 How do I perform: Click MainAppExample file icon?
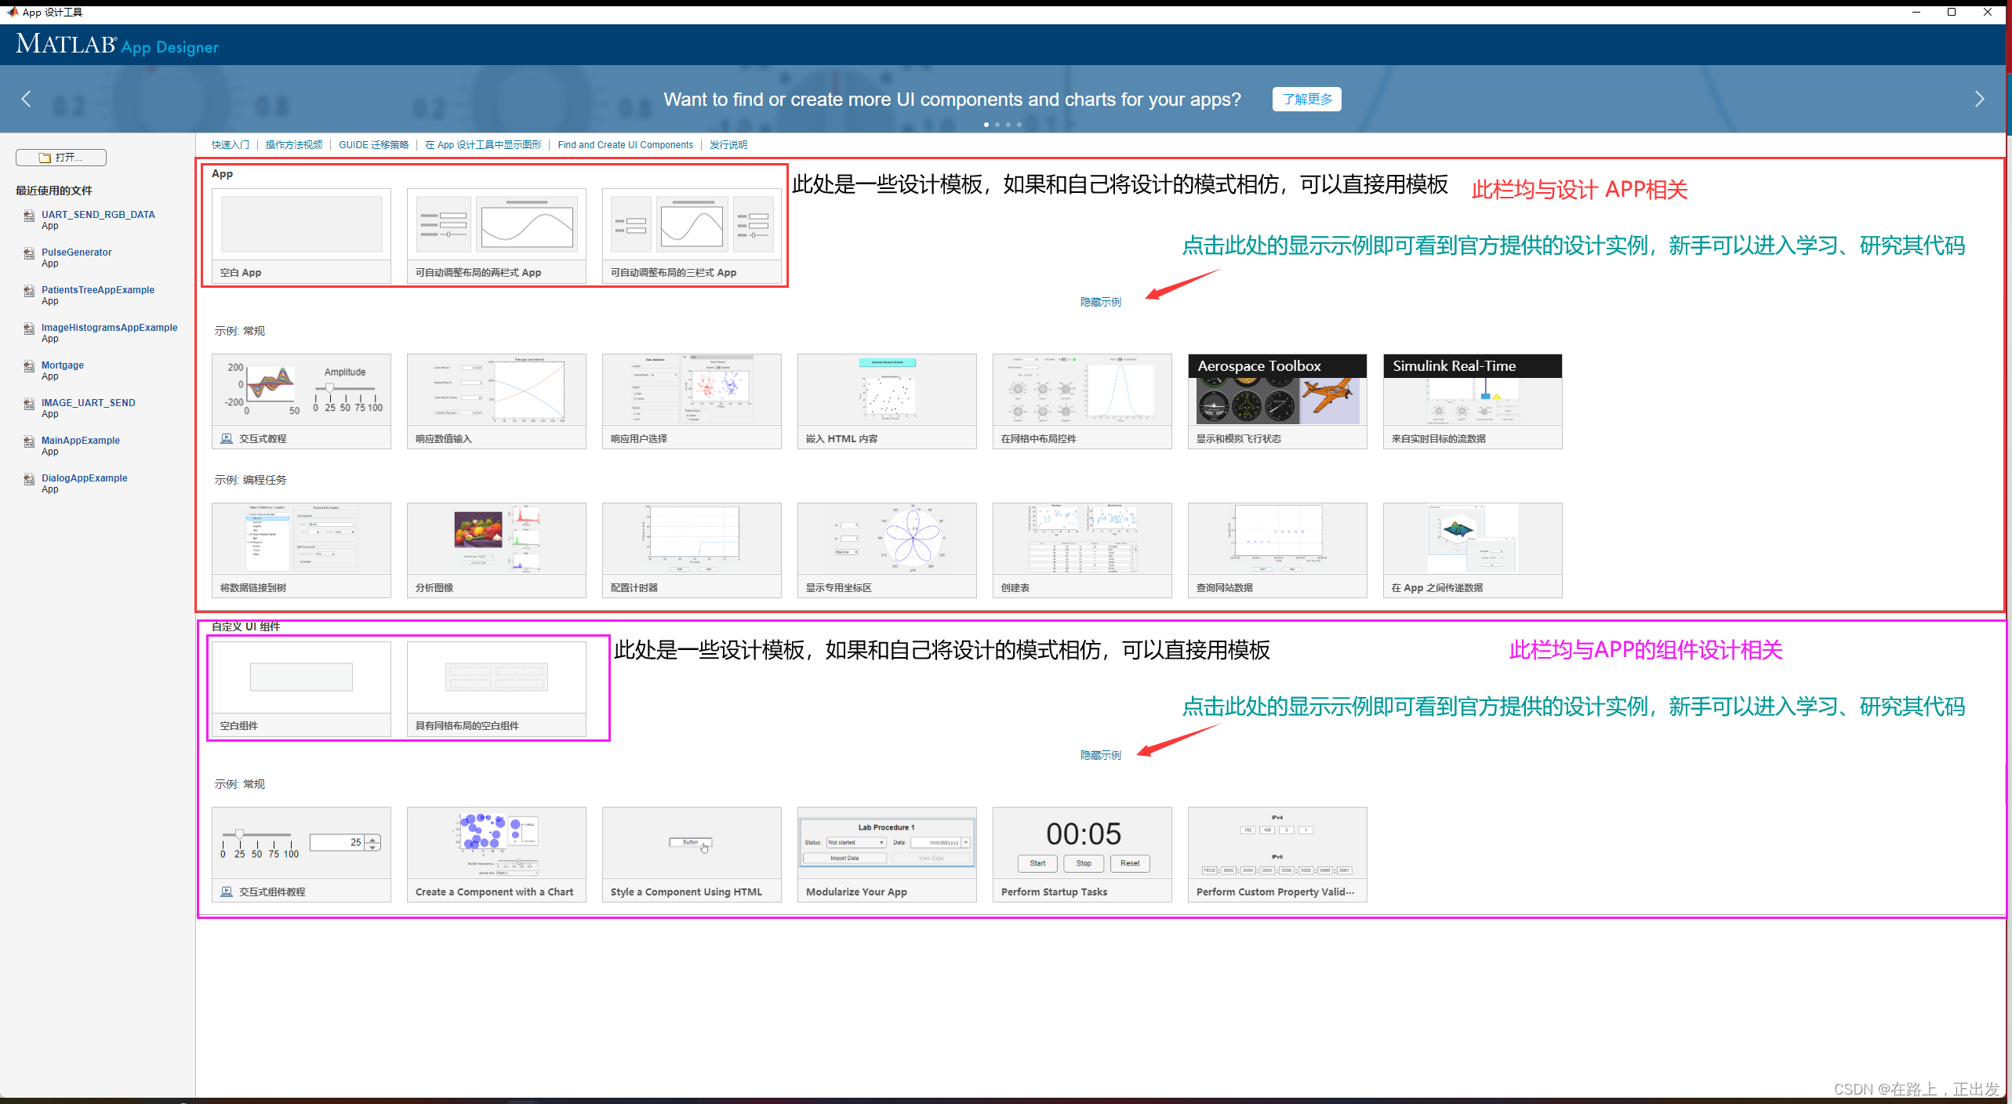tap(29, 442)
